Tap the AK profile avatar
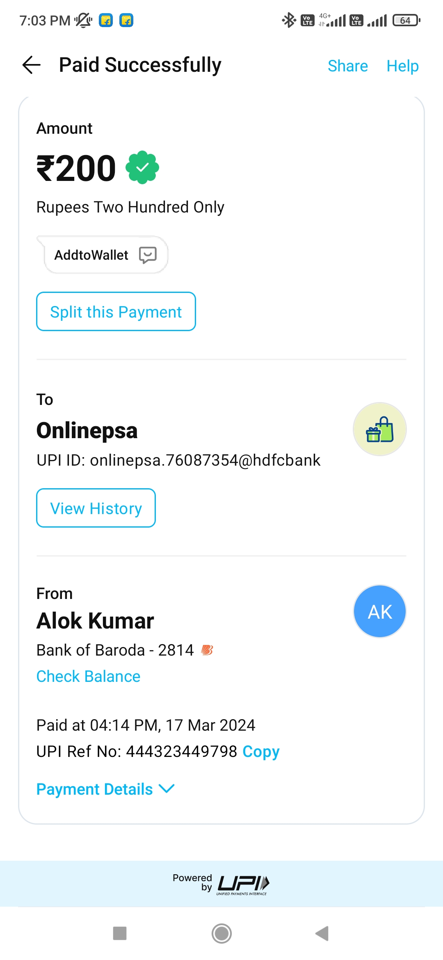The width and height of the screenshot is (443, 960). coord(379,611)
